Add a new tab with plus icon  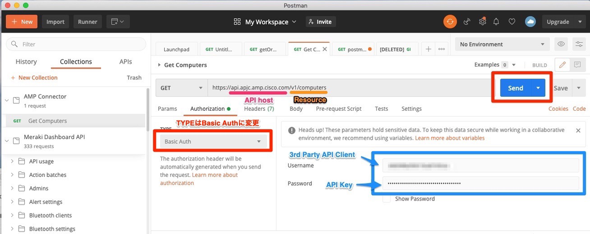point(428,49)
